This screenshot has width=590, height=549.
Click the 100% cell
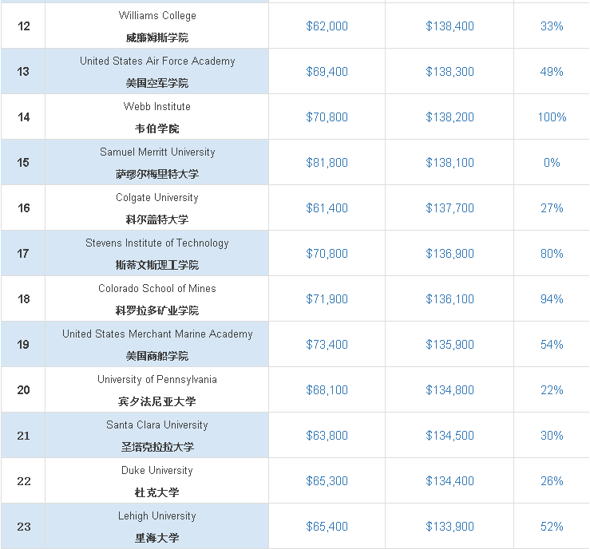click(552, 117)
